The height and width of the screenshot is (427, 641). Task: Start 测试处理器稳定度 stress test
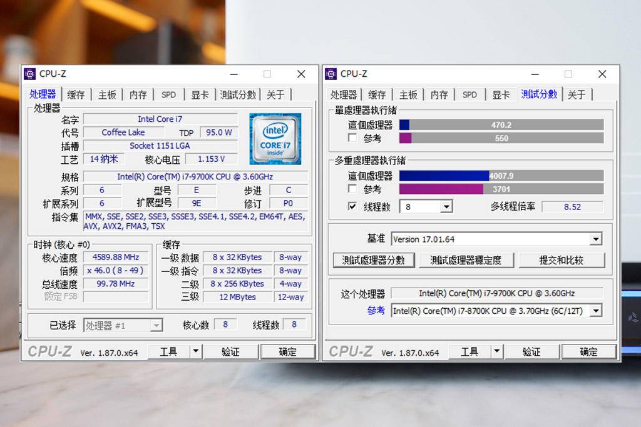[x=467, y=260]
